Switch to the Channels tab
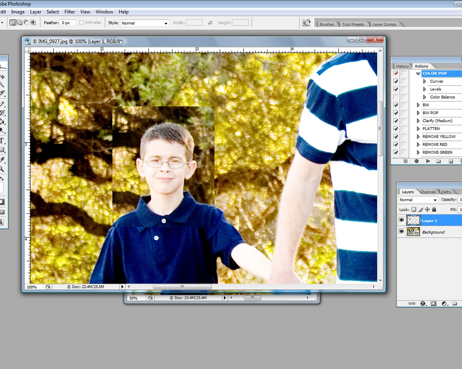This screenshot has height=369, width=462. click(428, 192)
